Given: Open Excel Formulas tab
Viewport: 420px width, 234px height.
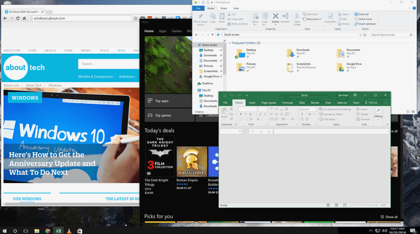Looking at the screenshot, I should pos(288,102).
